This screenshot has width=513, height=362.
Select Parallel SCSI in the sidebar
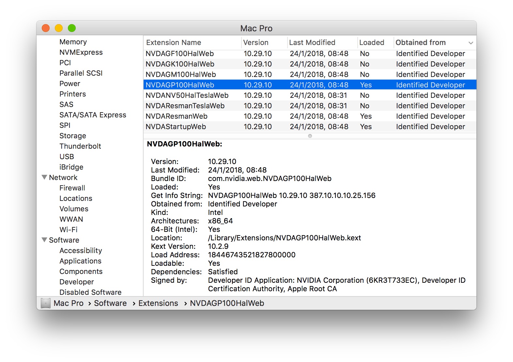click(81, 73)
